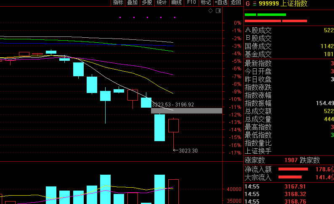Click the 3023.30 low price marker
Image resolution: width=334 pixels, height=204 pixels.
(188, 150)
